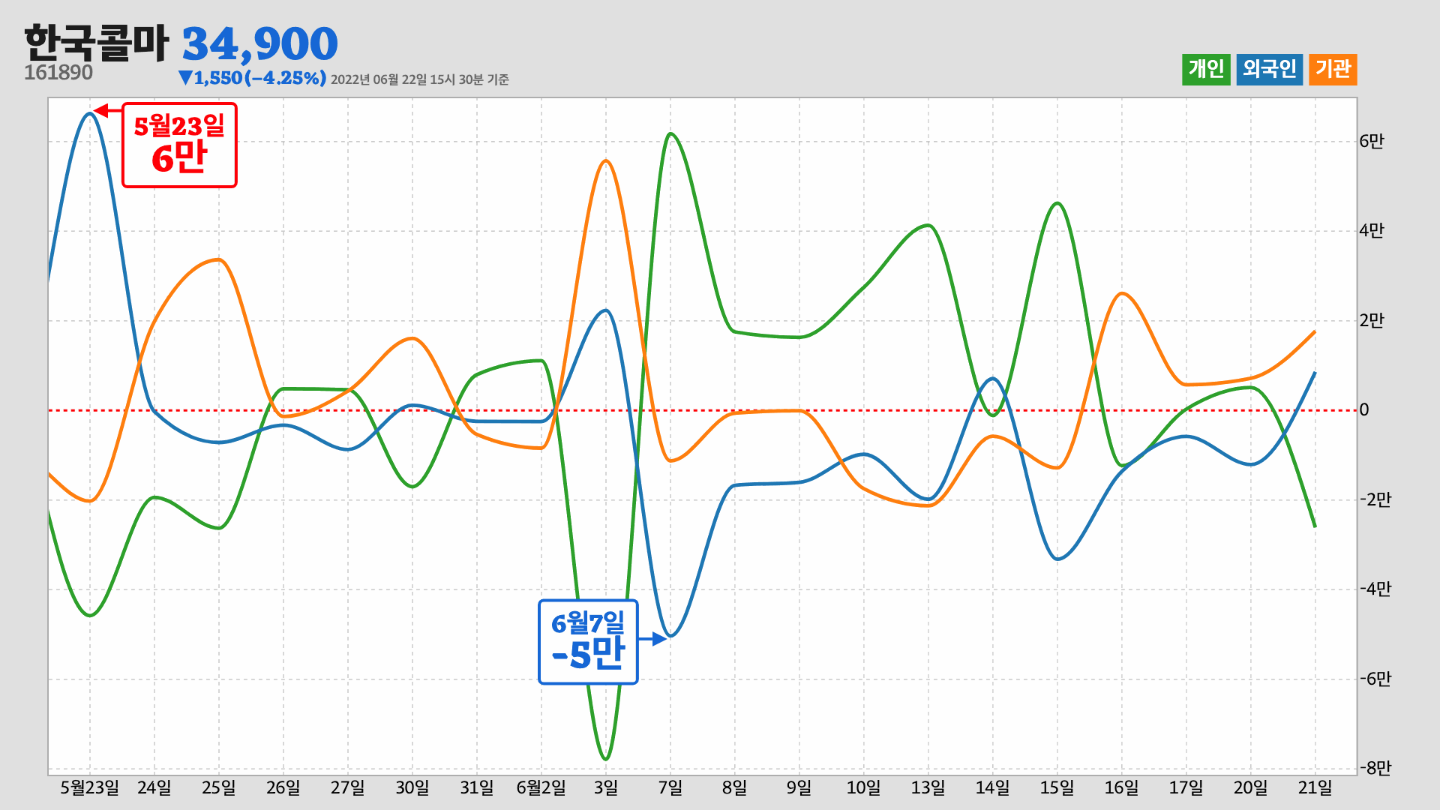Click the x-axis label 7일

tap(670, 787)
